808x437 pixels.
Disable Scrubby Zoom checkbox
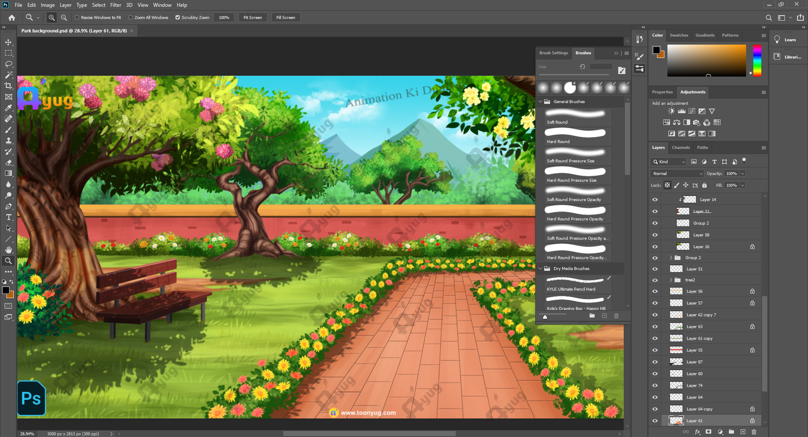coord(178,18)
